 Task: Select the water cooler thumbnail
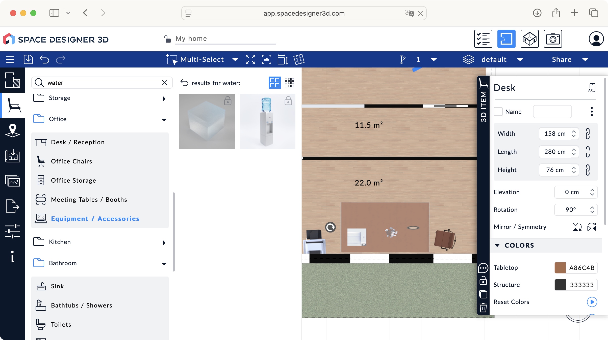tap(267, 121)
